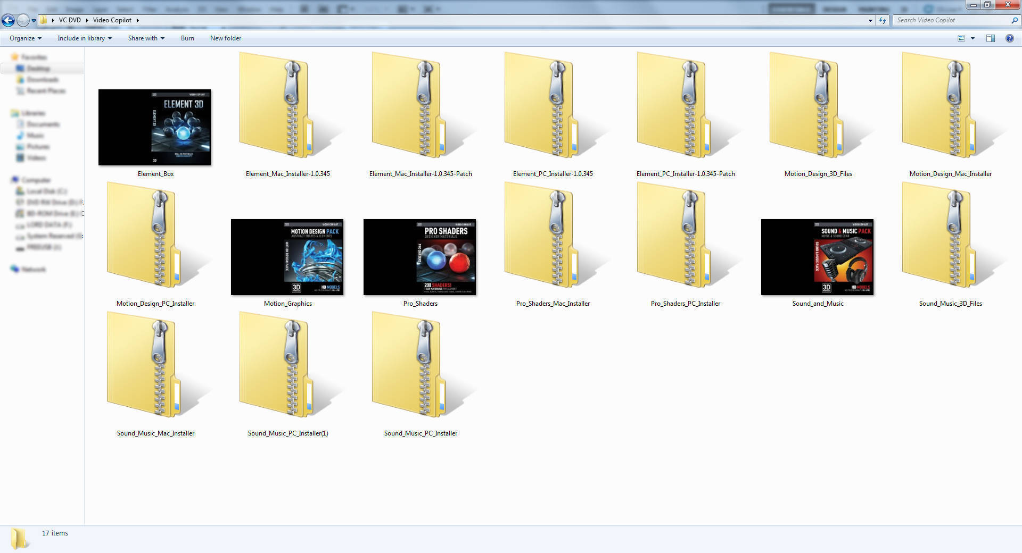Click the search magnifier icon
This screenshot has width=1022, height=553.
tap(1014, 20)
